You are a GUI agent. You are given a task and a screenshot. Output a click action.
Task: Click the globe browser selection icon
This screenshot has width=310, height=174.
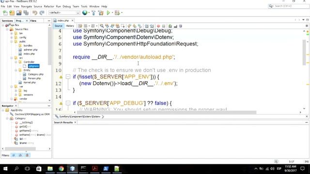point(85,13)
